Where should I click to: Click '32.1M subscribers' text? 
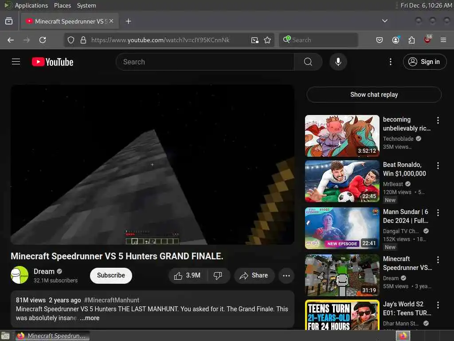[55, 281]
